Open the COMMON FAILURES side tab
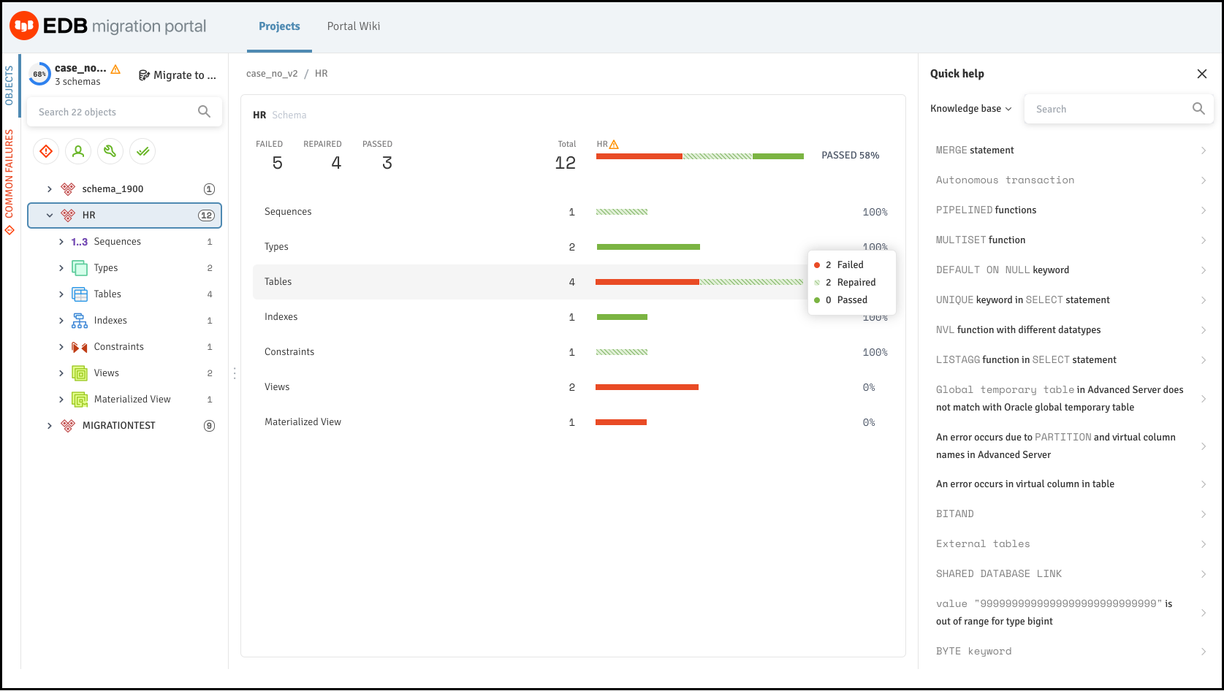Image resolution: width=1224 pixels, height=691 pixels. (9, 180)
